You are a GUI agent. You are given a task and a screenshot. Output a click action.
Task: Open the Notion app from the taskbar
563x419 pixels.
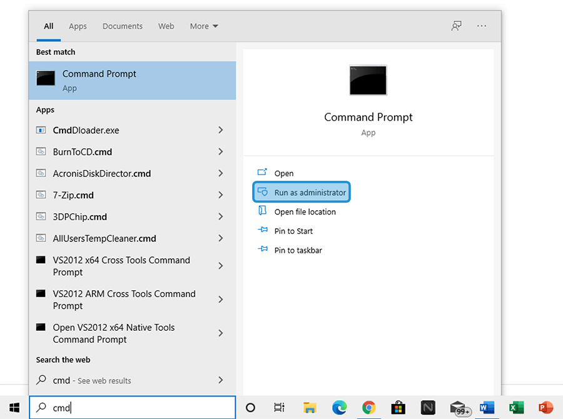pos(428,408)
